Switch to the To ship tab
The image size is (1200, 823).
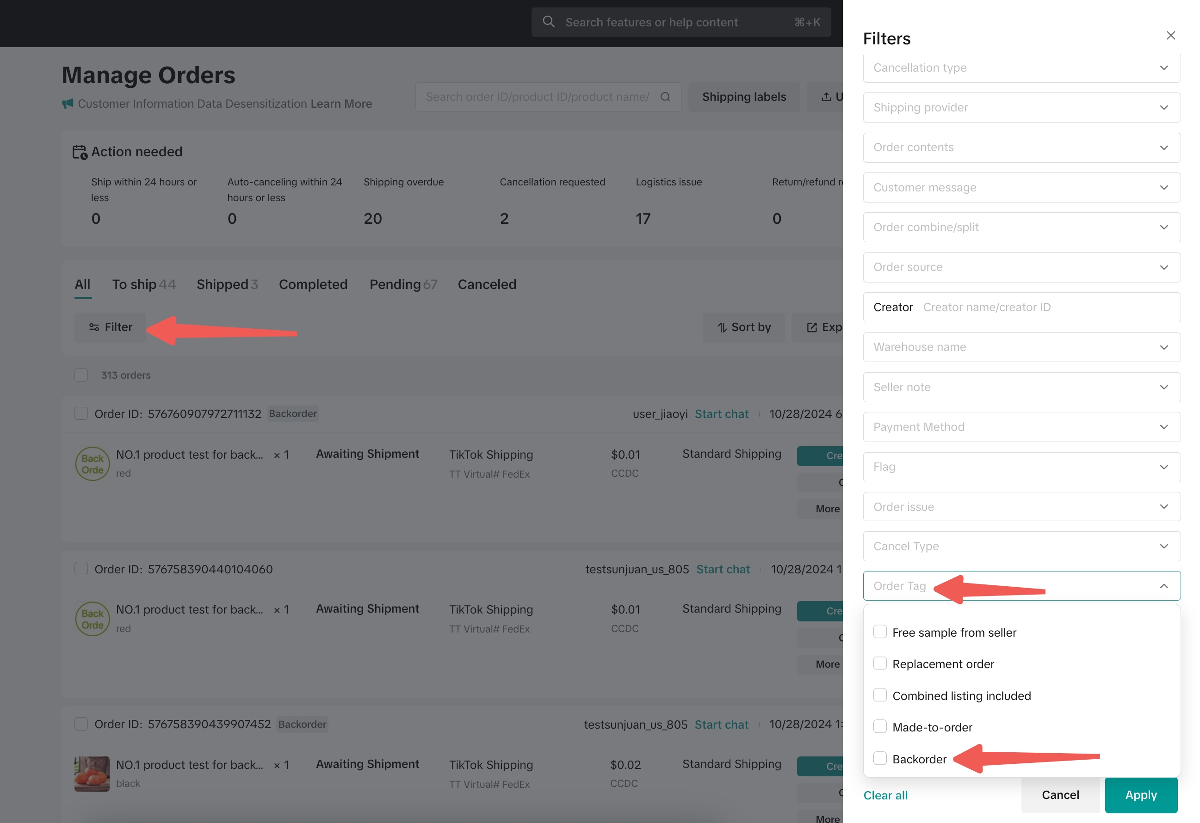143,284
